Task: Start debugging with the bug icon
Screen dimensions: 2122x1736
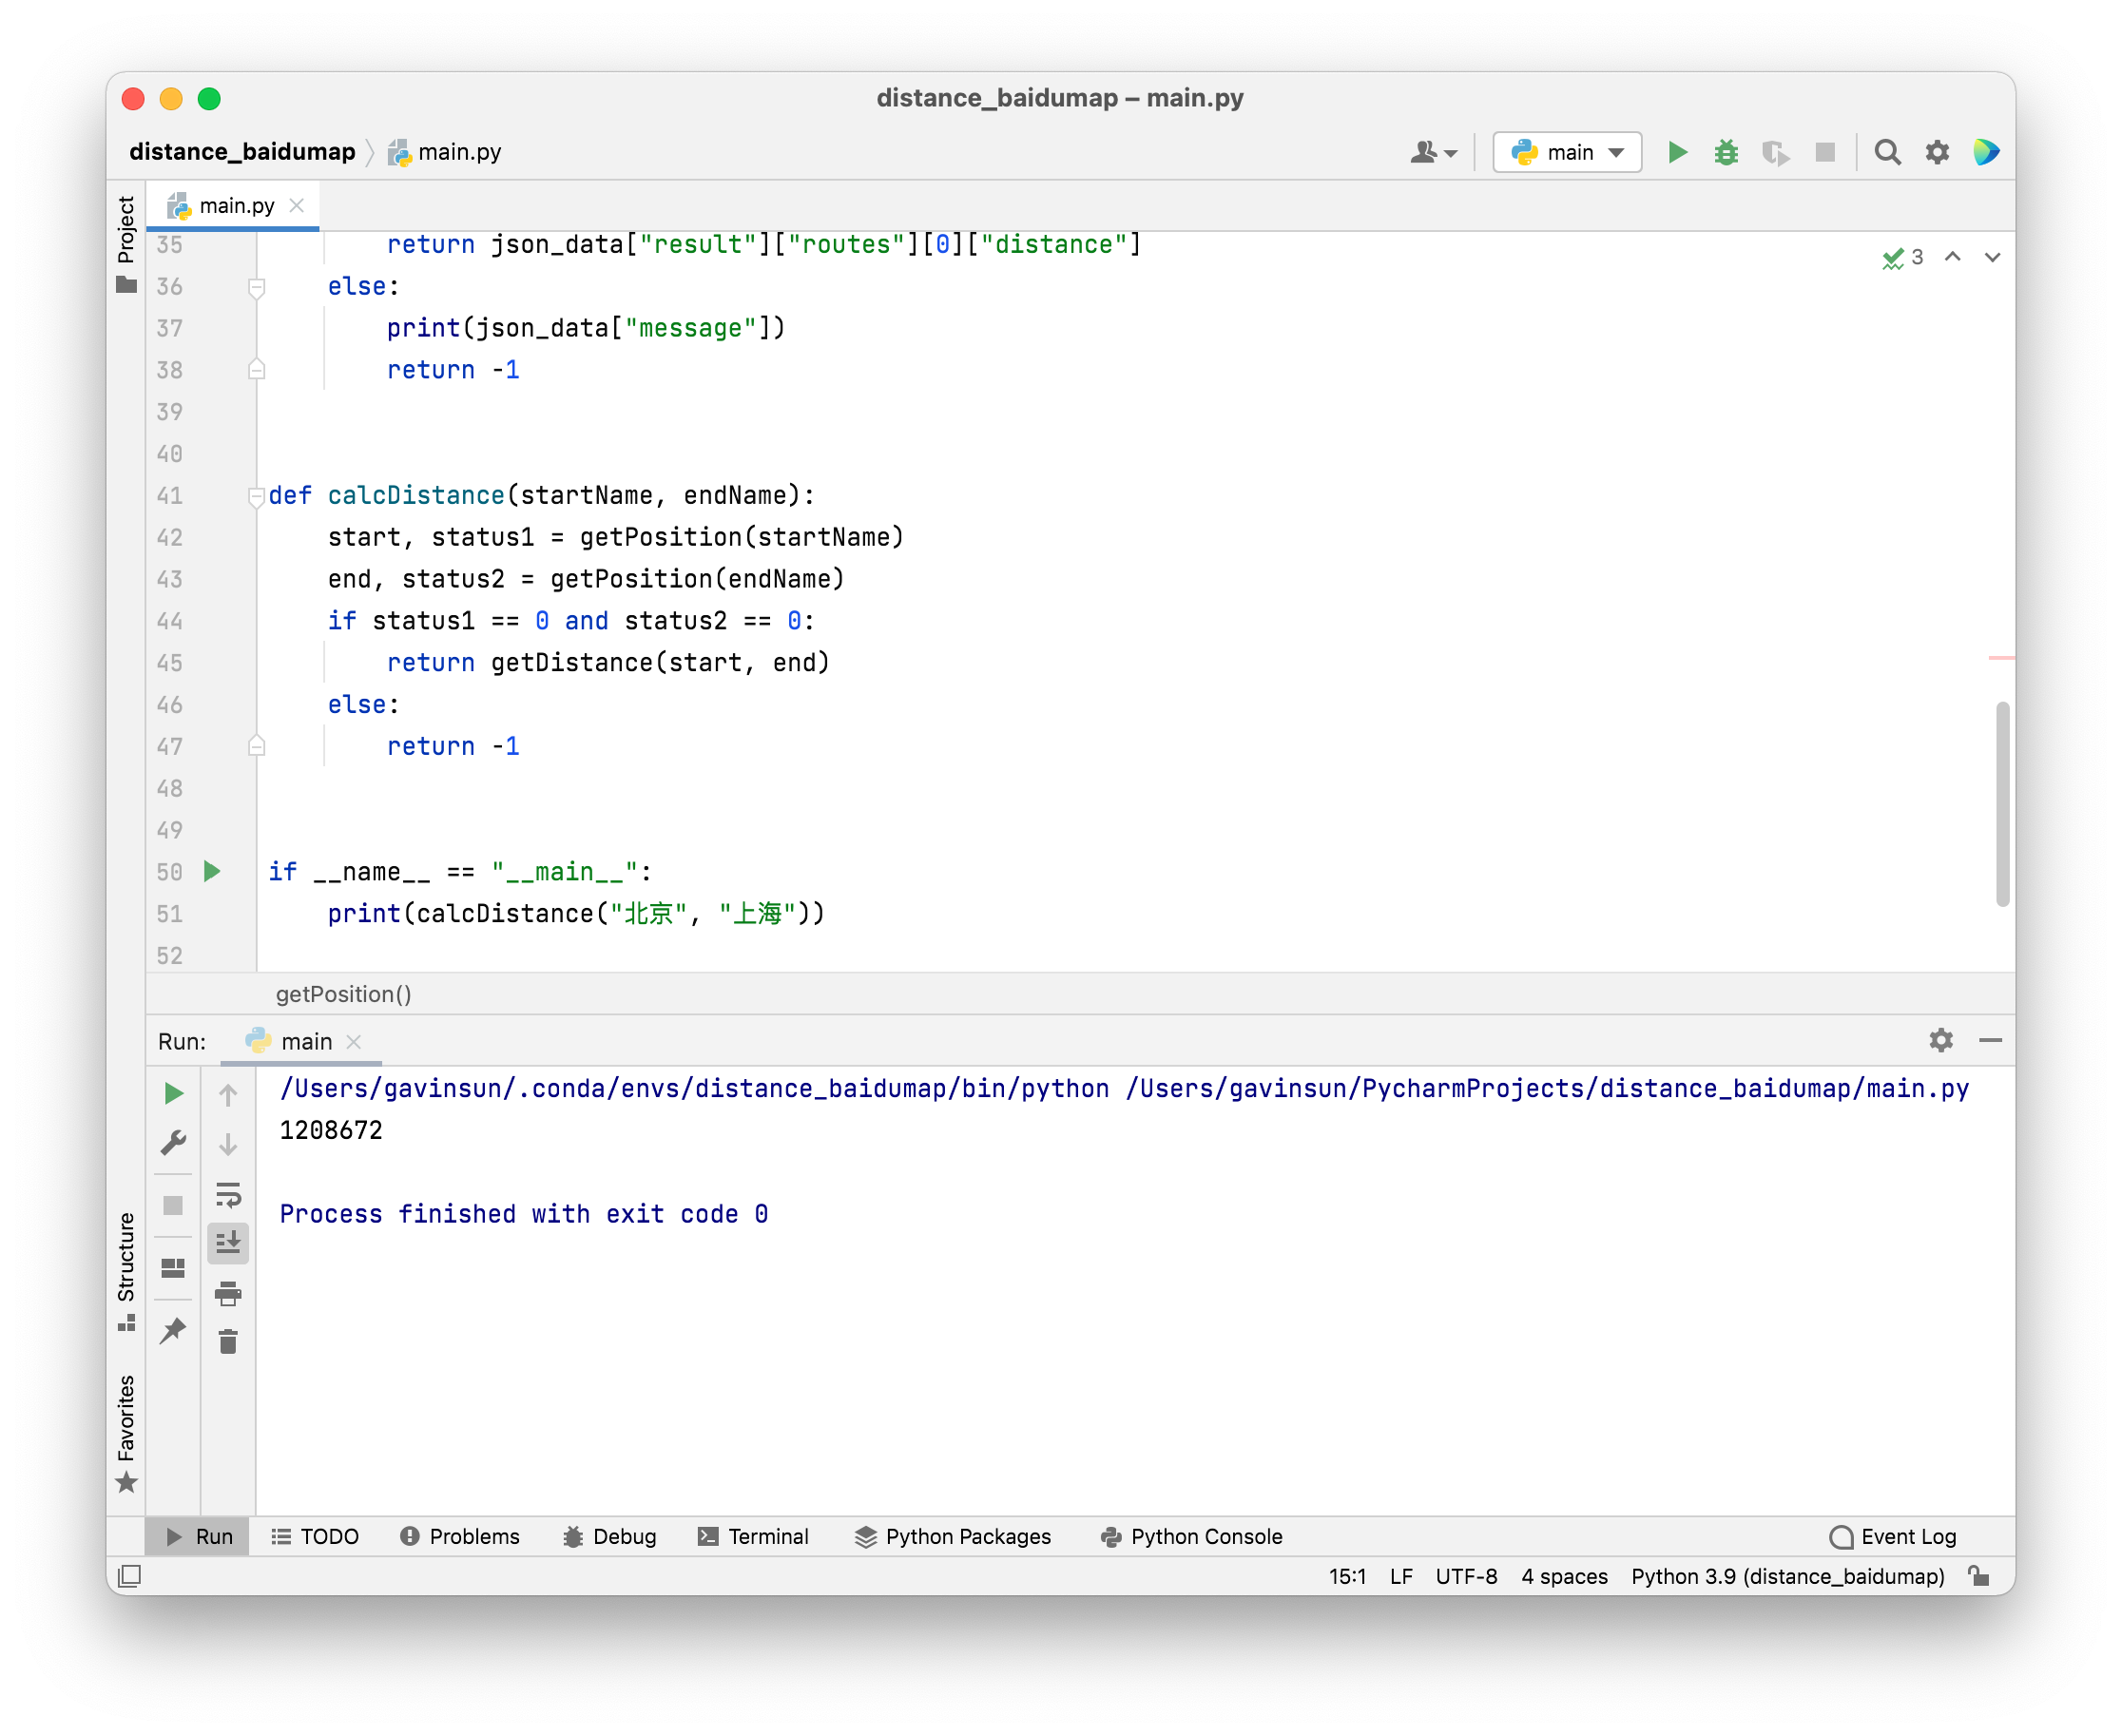Action: (1726, 152)
